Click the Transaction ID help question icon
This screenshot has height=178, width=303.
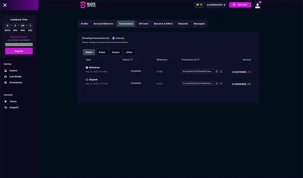(x=198, y=60)
